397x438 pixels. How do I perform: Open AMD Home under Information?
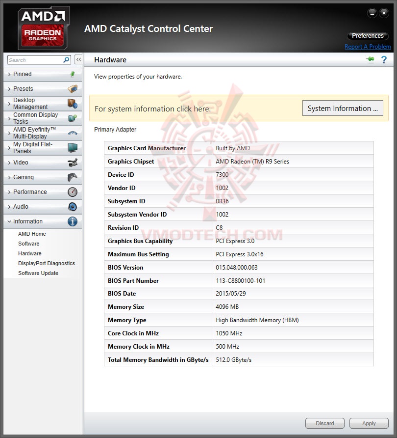[x=32, y=234]
